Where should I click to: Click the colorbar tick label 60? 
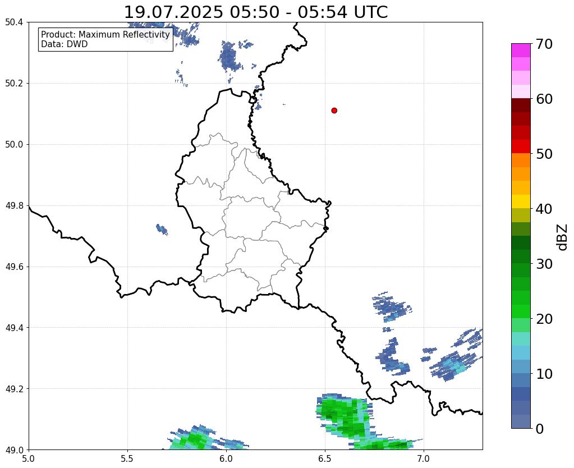544,99
